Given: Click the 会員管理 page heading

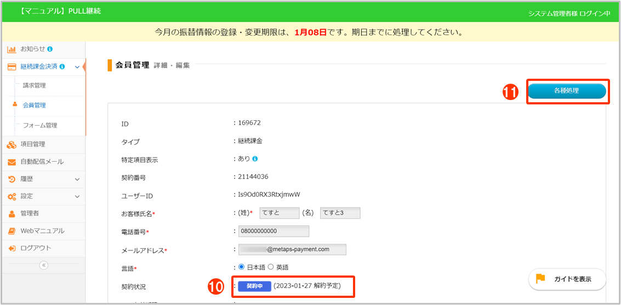Looking at the screenshot, I should (x=132, y=65).
